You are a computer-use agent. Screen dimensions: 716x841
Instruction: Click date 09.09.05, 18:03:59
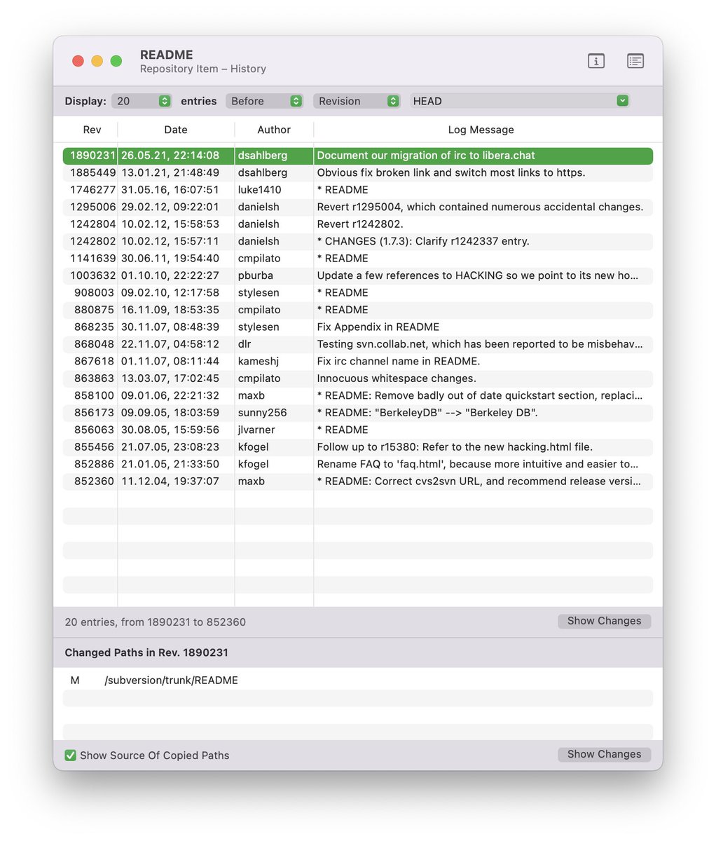click(x=170, y=413)
